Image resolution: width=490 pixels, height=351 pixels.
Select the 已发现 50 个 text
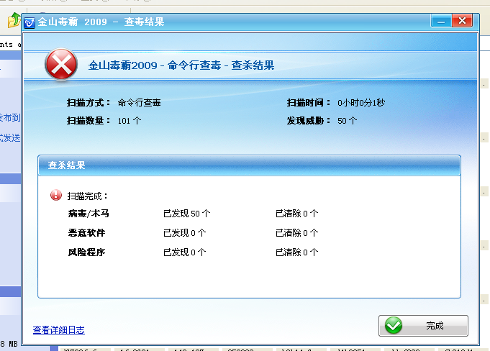(x=186, y=214)
